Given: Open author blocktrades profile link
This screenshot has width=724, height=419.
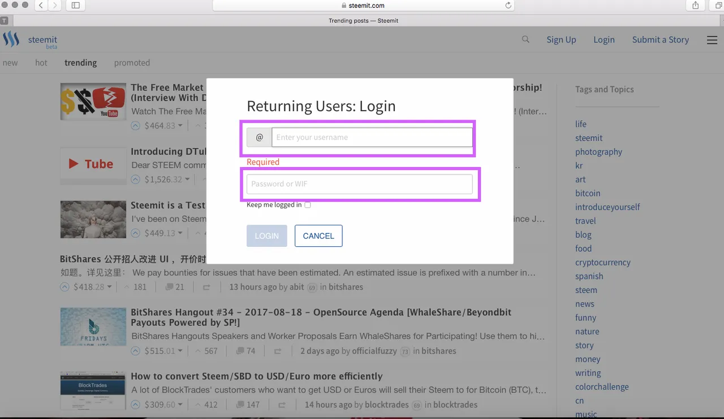Looking at the screenshot, I should coord(387,404).
